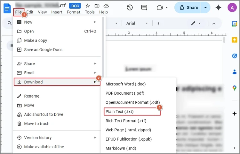Open the comments icon in header
This screenshot has height=154, width=240.
[144, 7]
